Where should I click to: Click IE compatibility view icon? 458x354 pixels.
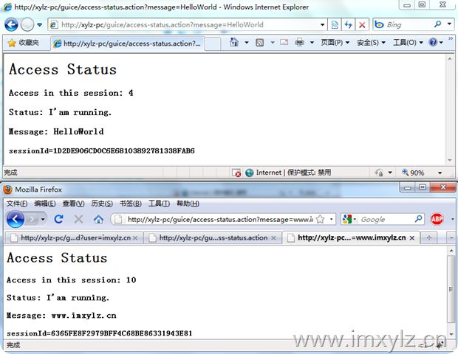[x=335, y=25]
